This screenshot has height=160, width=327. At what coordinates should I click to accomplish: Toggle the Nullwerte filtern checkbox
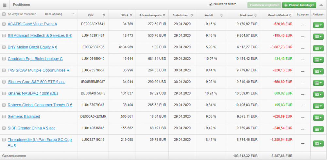[x=211, y=5]
